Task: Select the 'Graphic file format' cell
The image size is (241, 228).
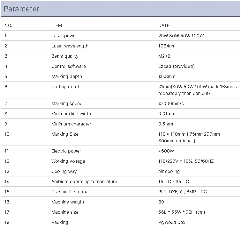Action: (x=71, y=192)
